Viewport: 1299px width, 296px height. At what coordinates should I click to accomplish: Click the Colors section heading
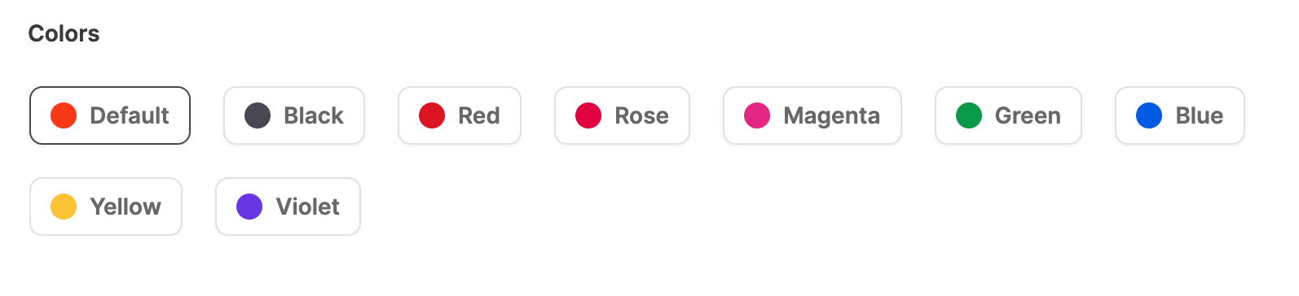pyautogui.click(x=64, y=33)
